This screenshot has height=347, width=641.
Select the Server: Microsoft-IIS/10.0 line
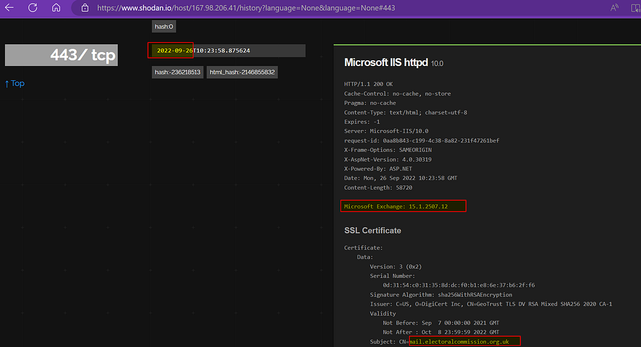click(x=387, y=131)
